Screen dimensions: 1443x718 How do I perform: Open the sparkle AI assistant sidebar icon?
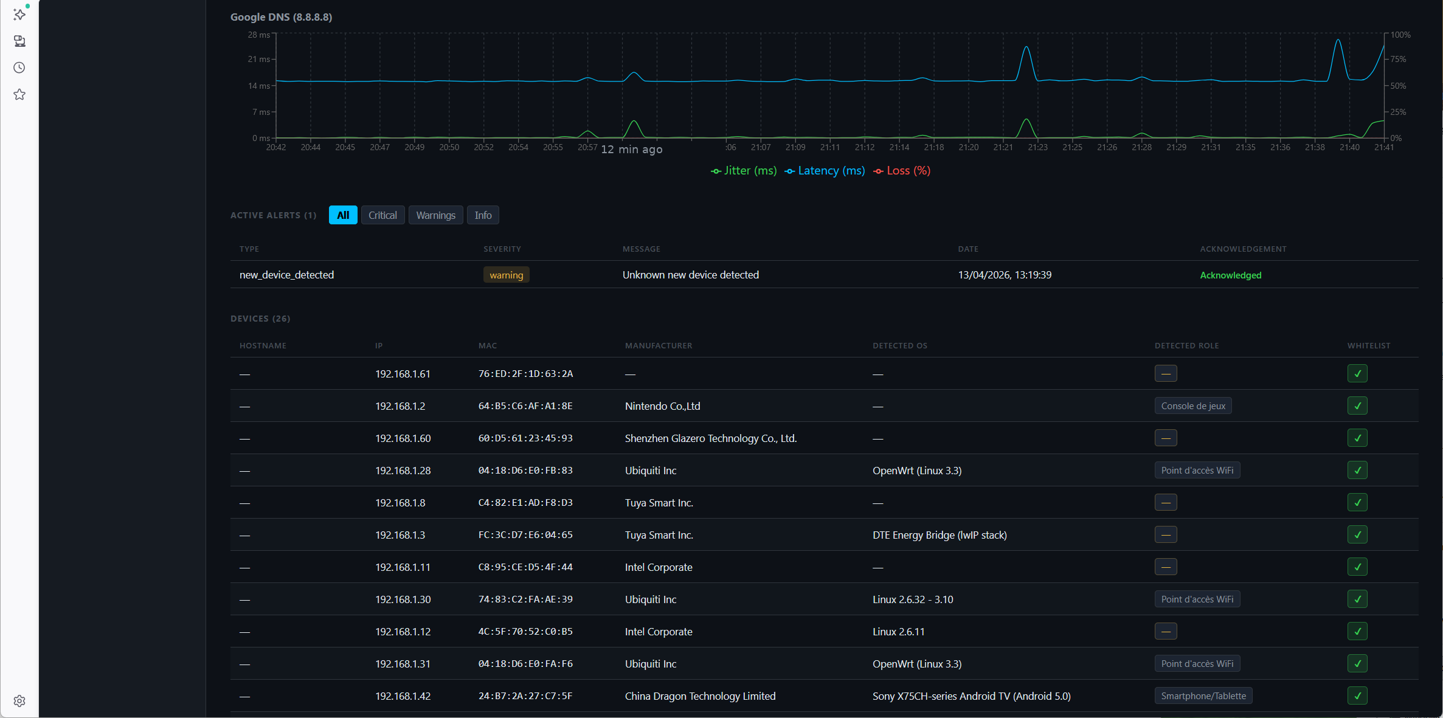[x=19, y=14]
